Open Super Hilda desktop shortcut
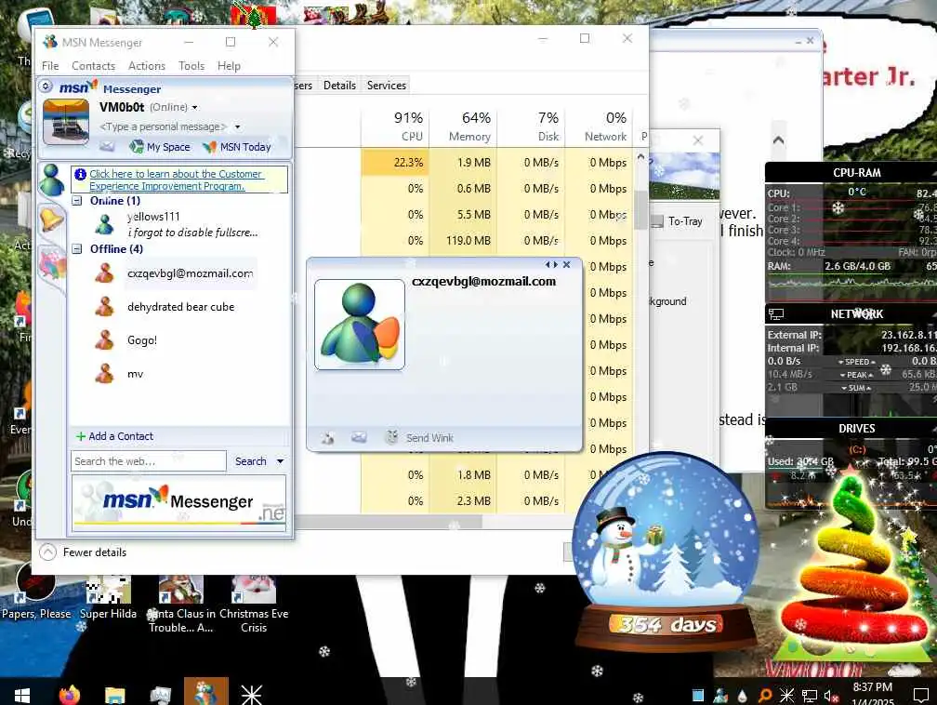This screenshot has width=937, height=705. point(108,597)
